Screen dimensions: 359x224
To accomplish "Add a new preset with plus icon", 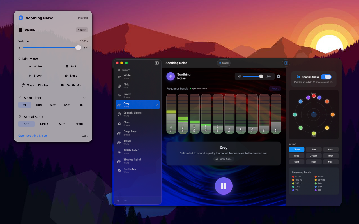I will tap(118, 201).
